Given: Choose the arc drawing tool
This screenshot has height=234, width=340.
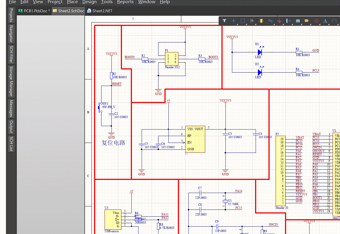Looking at the screenshot, I should (334, 21).
